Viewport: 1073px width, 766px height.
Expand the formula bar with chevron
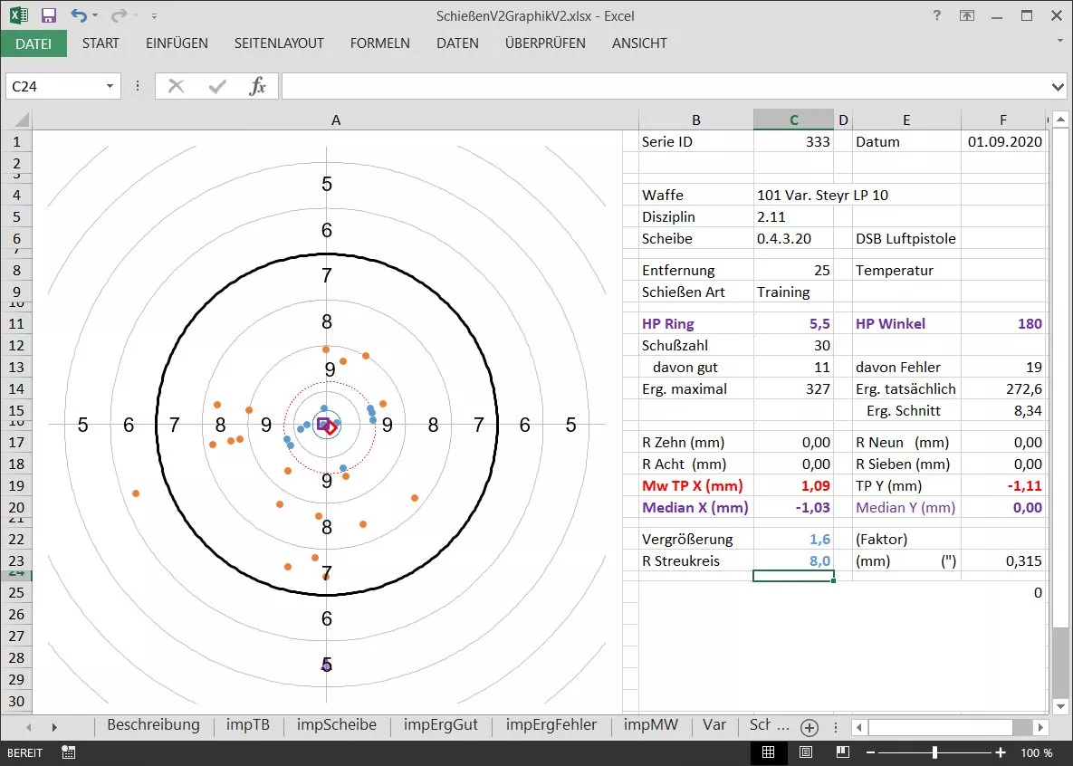pyautogui.click(x=1059, y=87)
